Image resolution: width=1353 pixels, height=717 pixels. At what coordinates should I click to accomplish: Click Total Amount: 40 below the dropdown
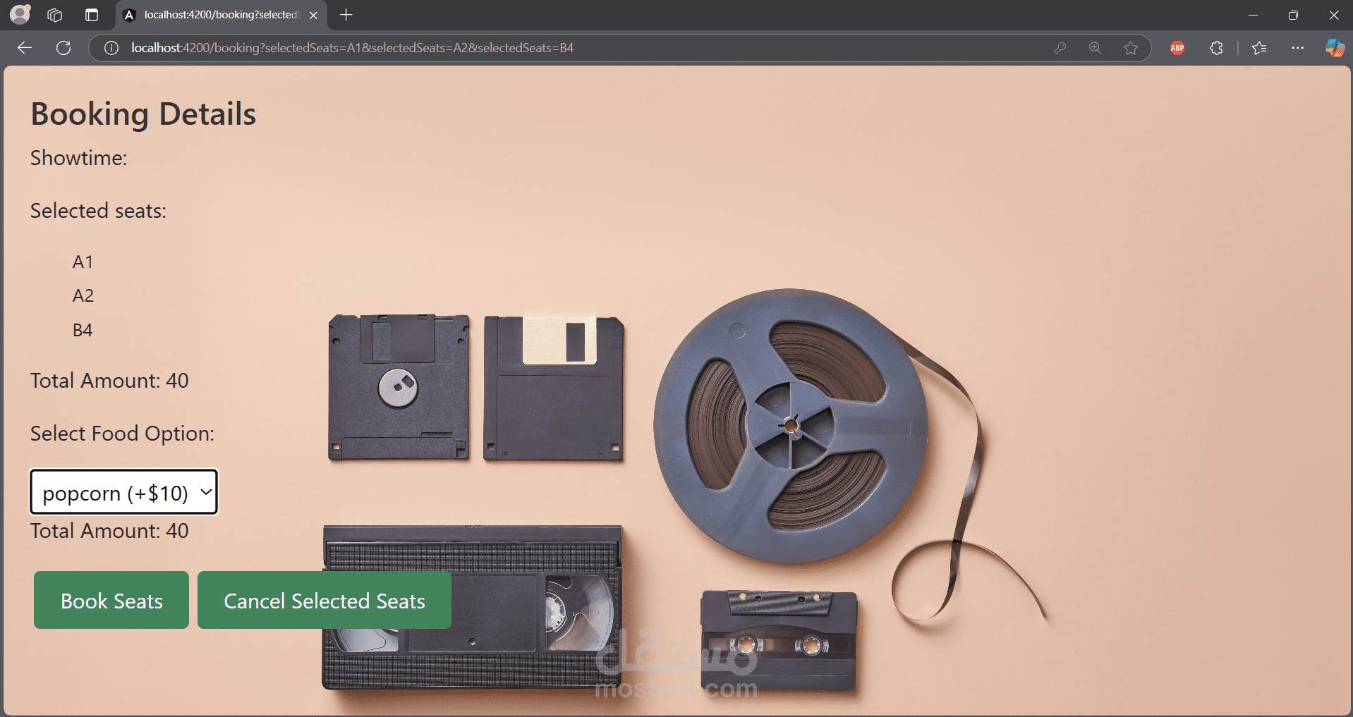click(x=109, y=531)
